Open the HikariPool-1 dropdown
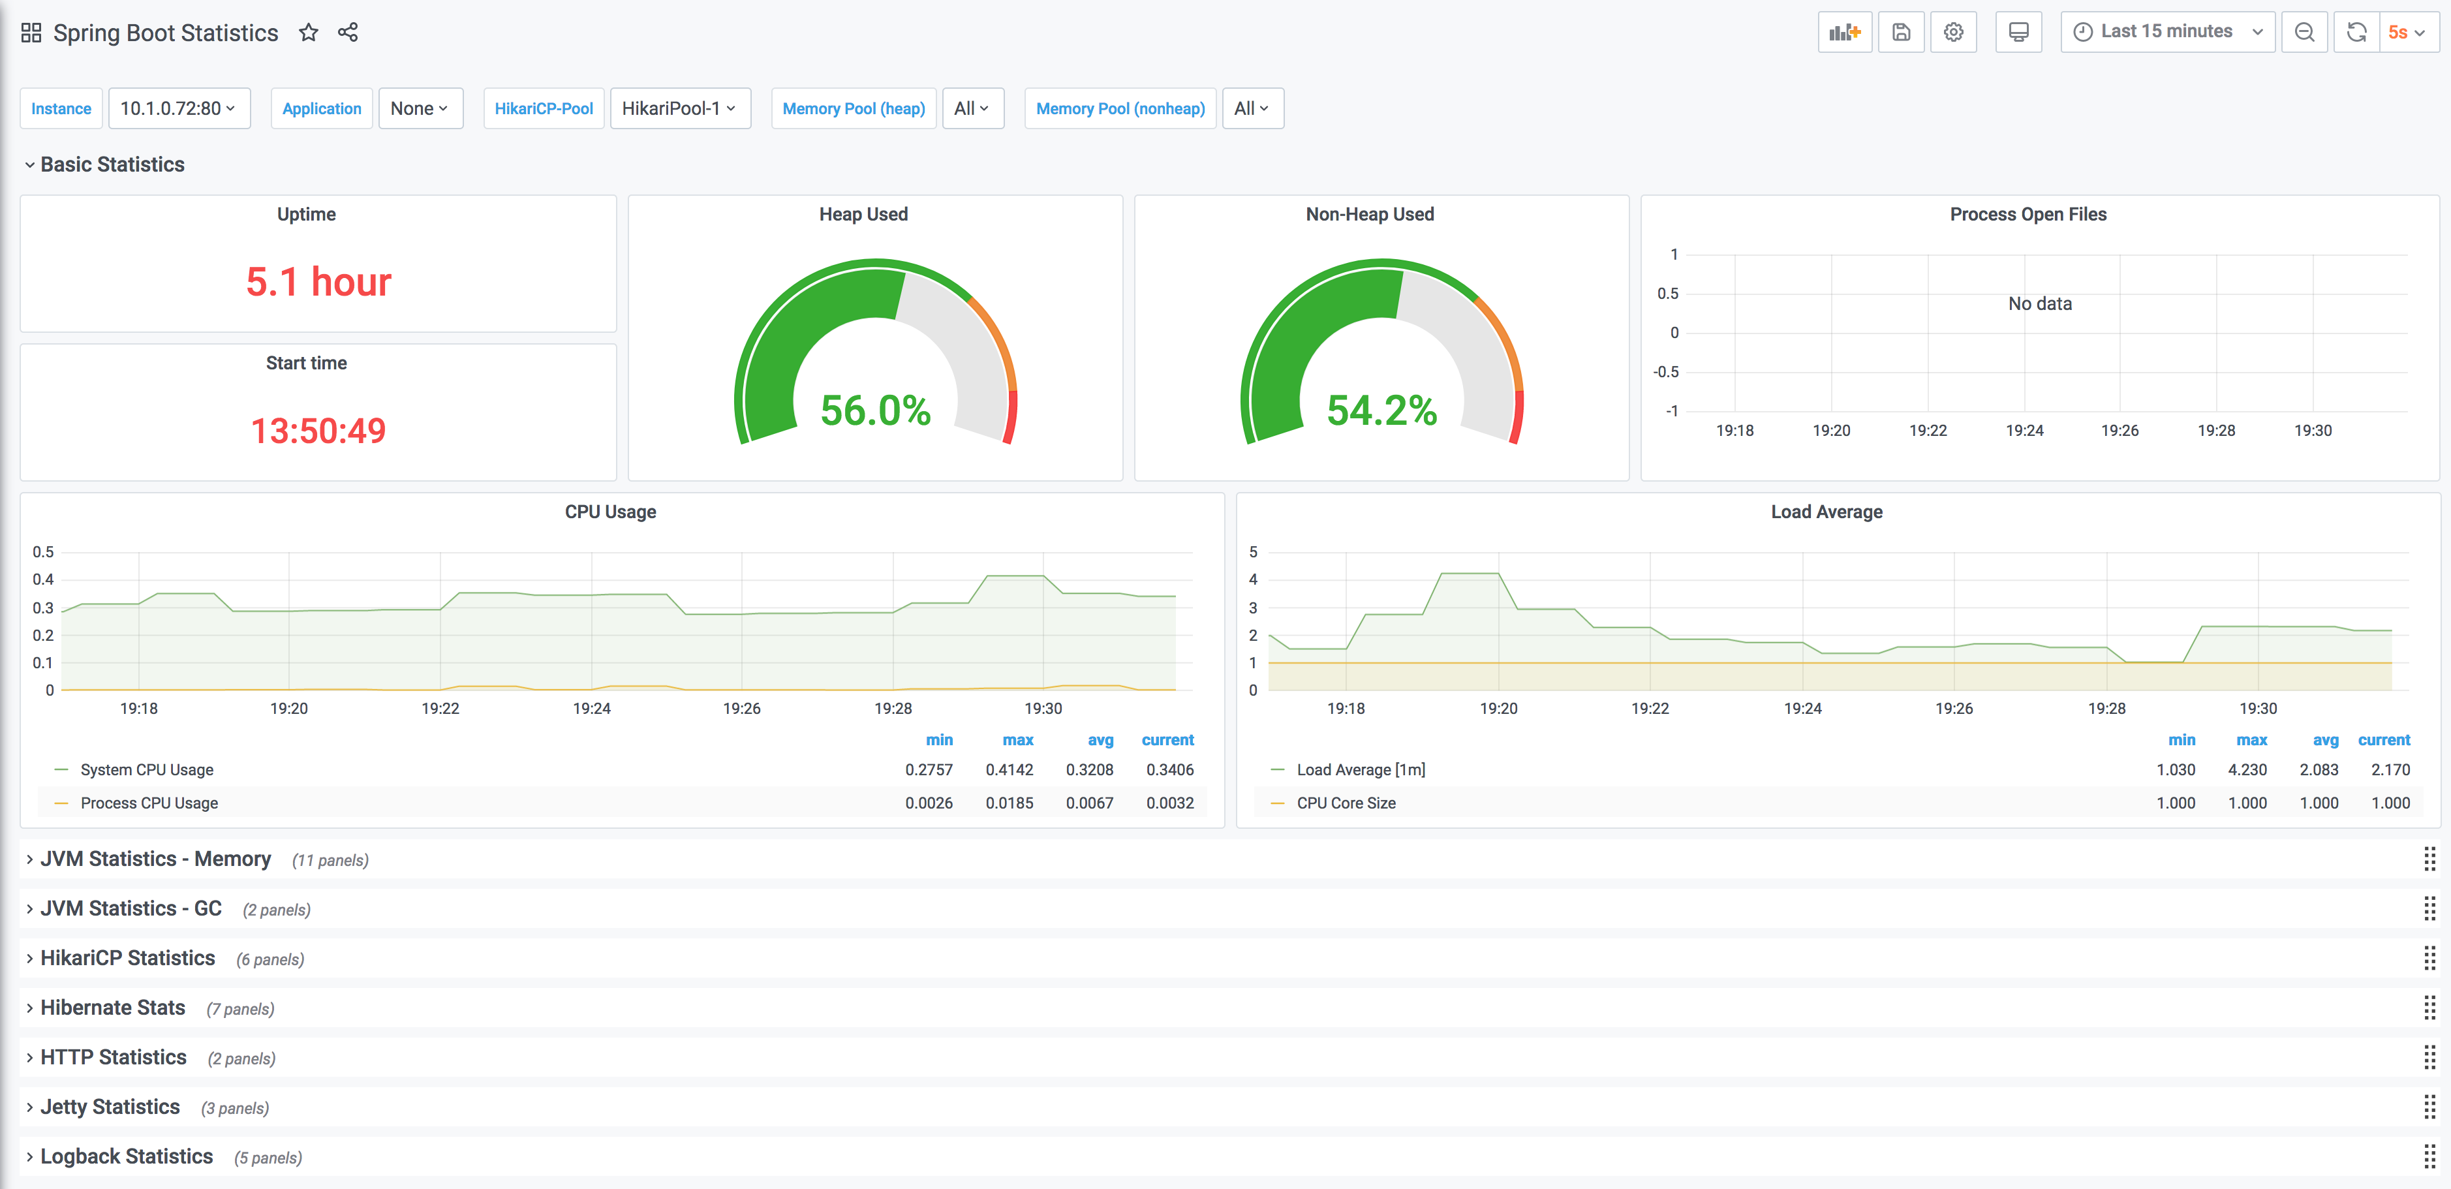 point(679,108)
